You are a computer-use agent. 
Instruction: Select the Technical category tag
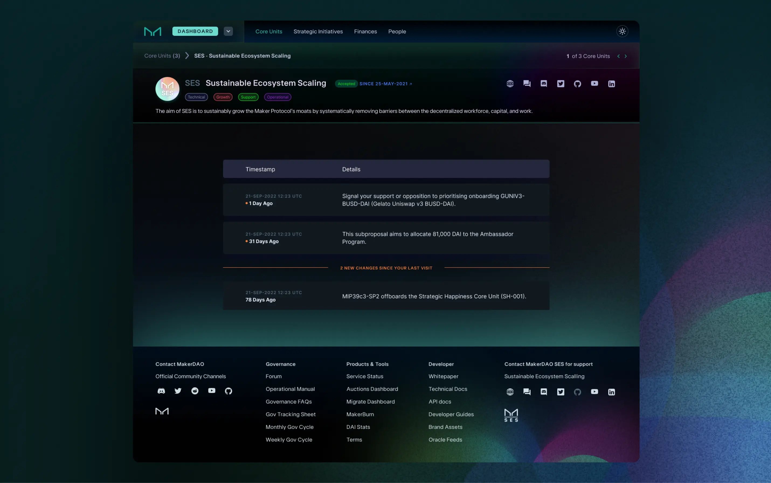[196, 97]
